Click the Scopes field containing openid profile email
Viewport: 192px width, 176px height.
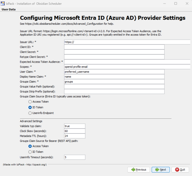(x=127, y=67)
